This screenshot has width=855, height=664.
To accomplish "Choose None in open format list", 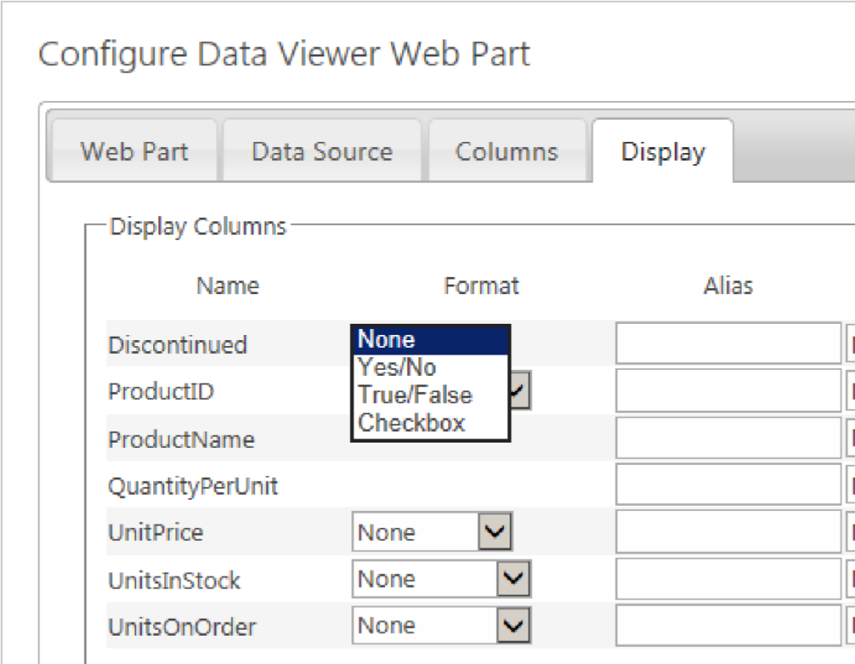I will pos(430,339).
